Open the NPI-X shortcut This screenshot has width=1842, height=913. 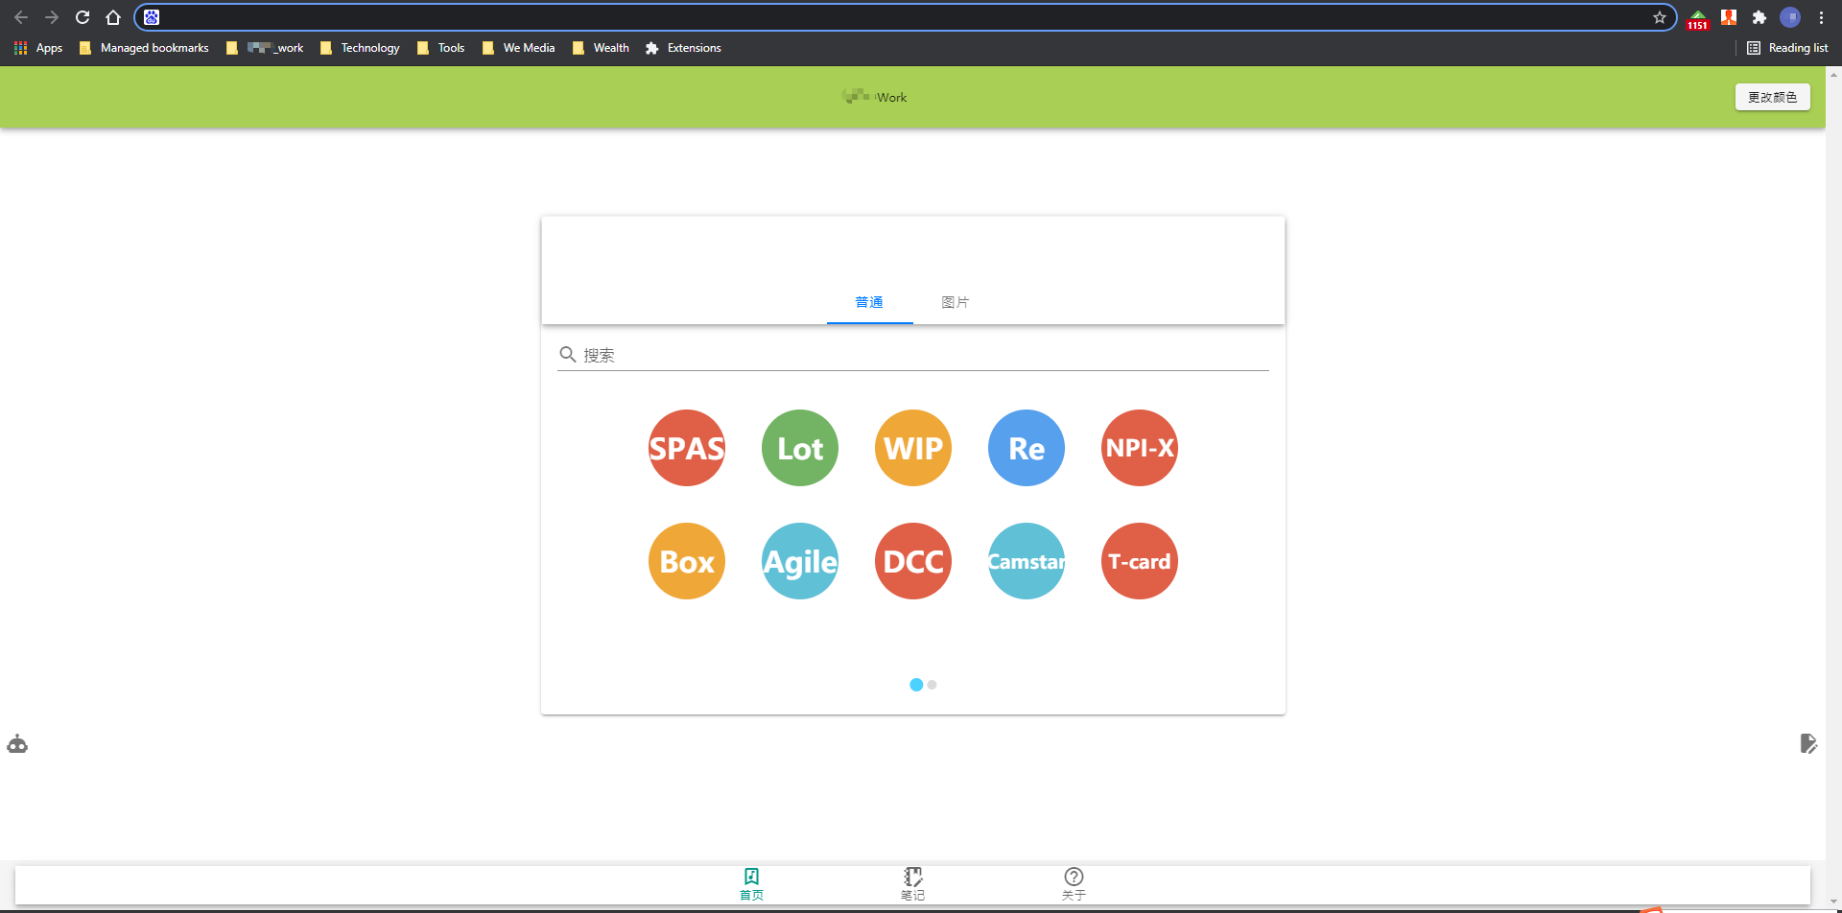1140,448
